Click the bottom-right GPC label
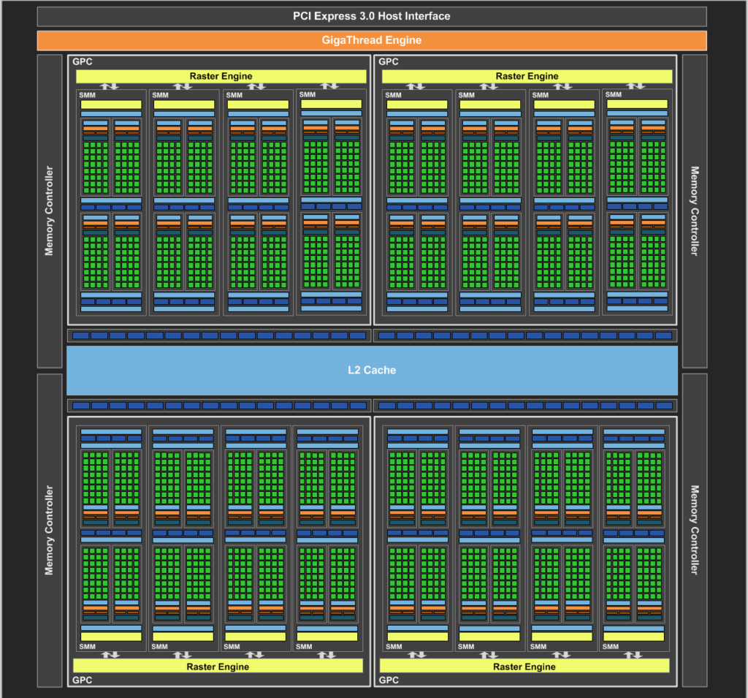Image resolution: width=748 pixels, height=698 pixels. [387, 680]
